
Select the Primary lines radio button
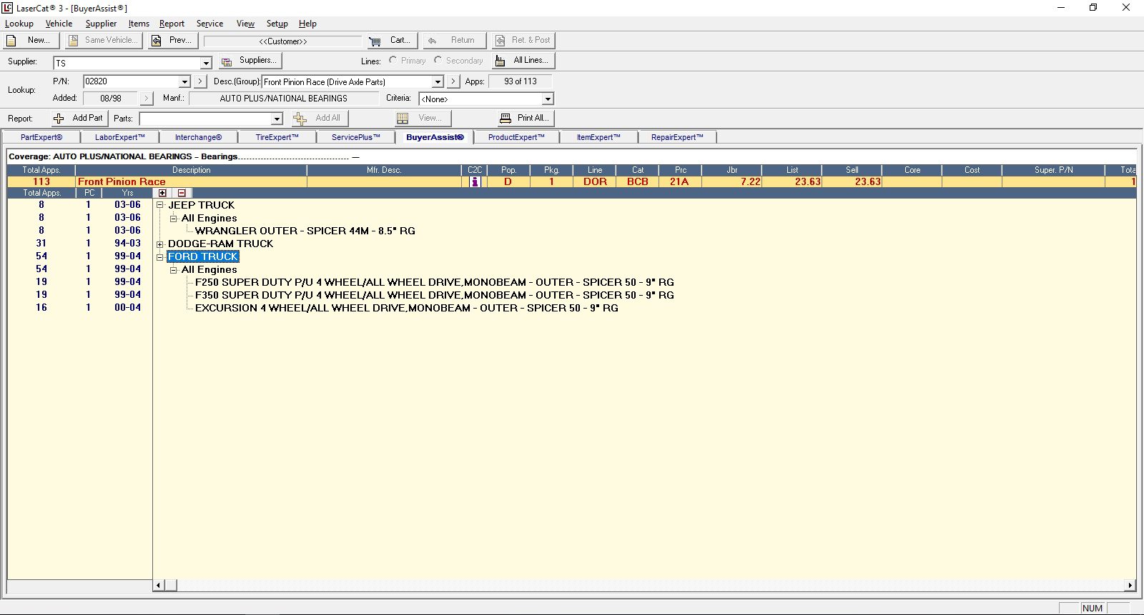point(393,60)
